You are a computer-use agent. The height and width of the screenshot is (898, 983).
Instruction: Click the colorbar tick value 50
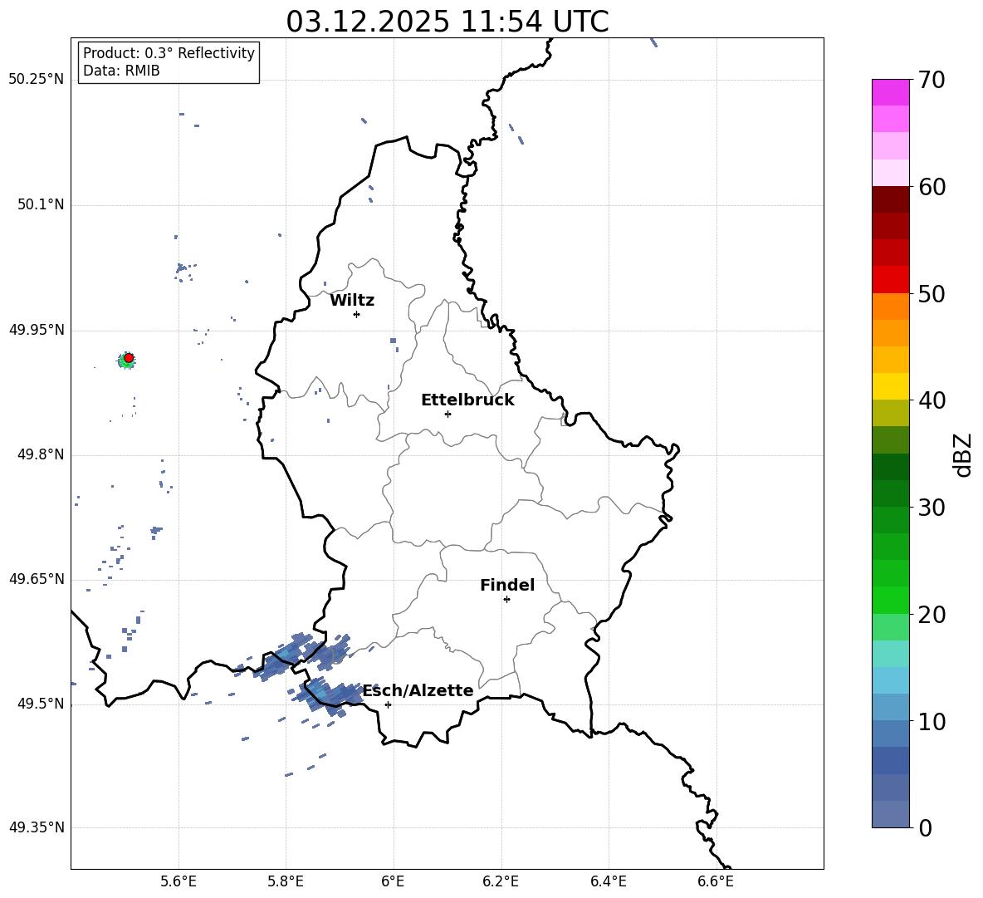[x=932, y=294]
